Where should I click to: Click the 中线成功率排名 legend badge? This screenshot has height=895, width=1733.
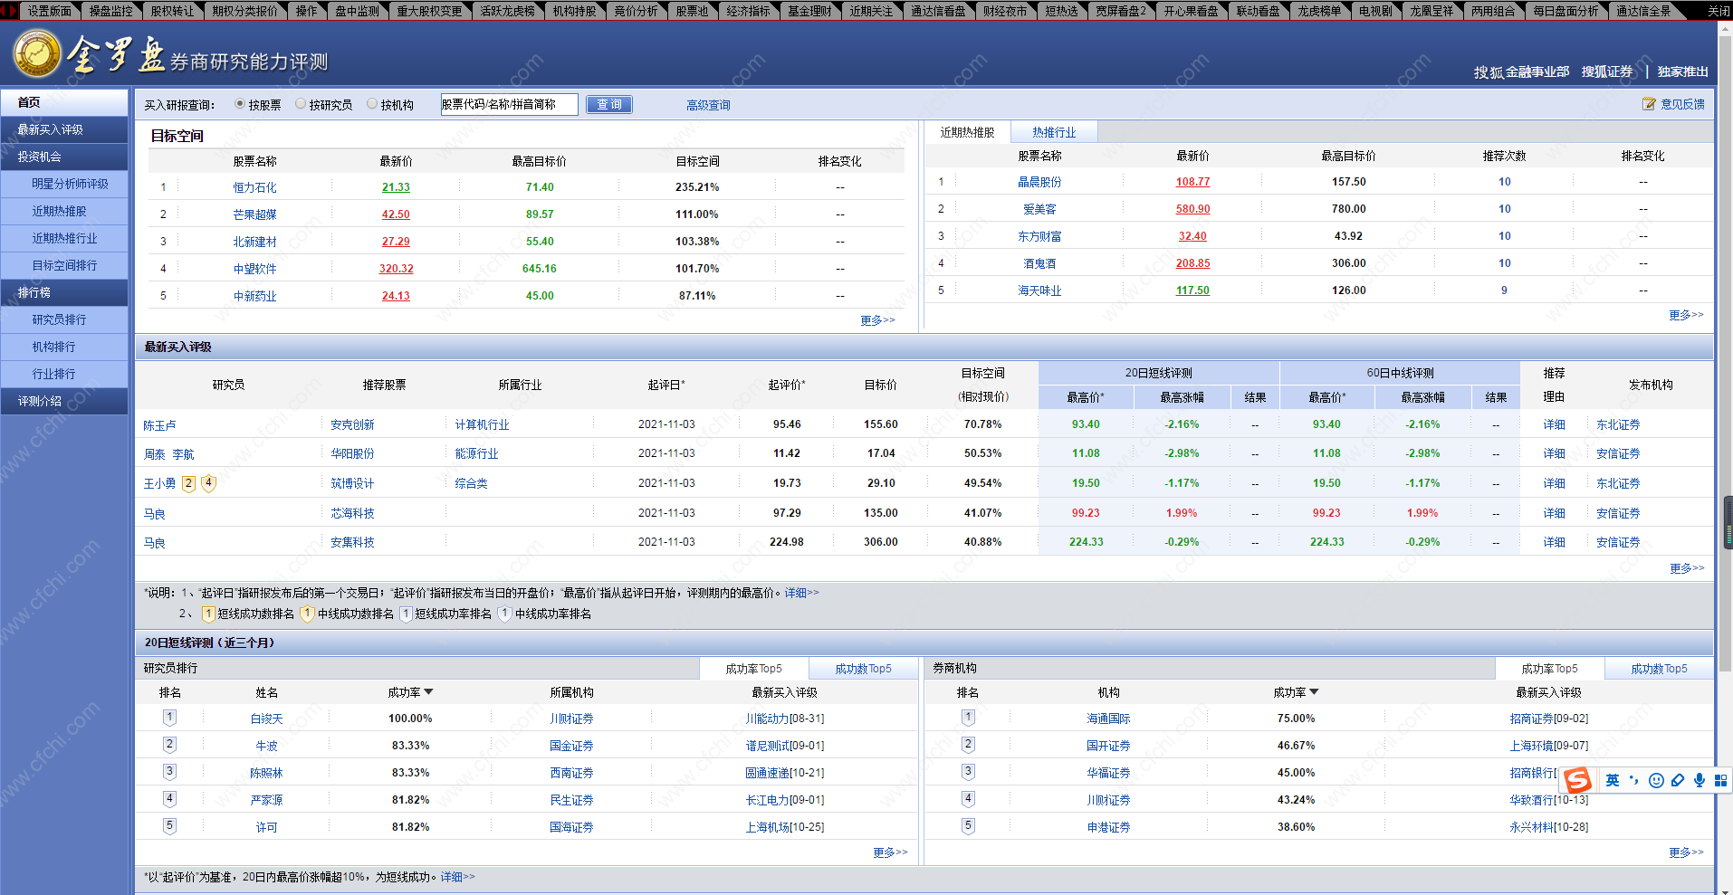click(x=506, y=614)
